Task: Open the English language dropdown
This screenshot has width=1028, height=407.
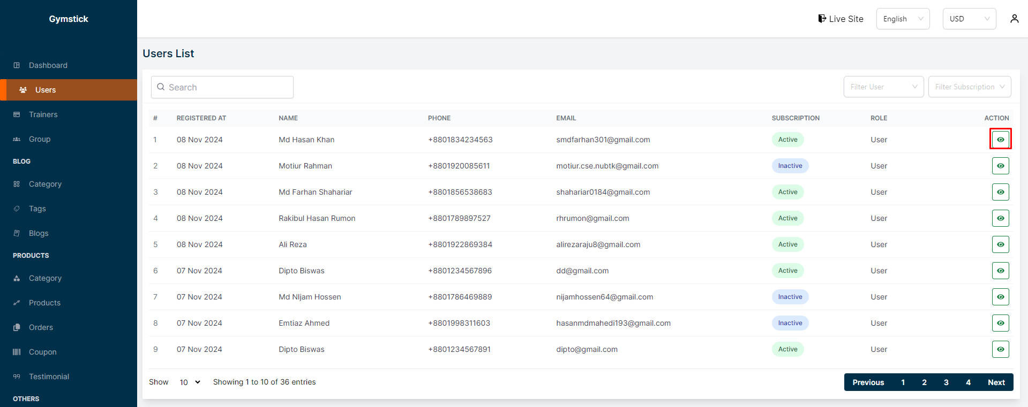Action: coord(903,19)
